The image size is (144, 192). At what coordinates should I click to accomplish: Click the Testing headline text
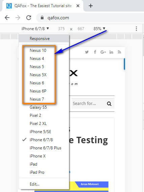click(92, 140)
